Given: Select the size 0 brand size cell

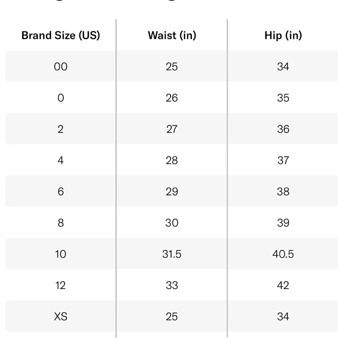Looking at the screenshot, I should point(61,98).
